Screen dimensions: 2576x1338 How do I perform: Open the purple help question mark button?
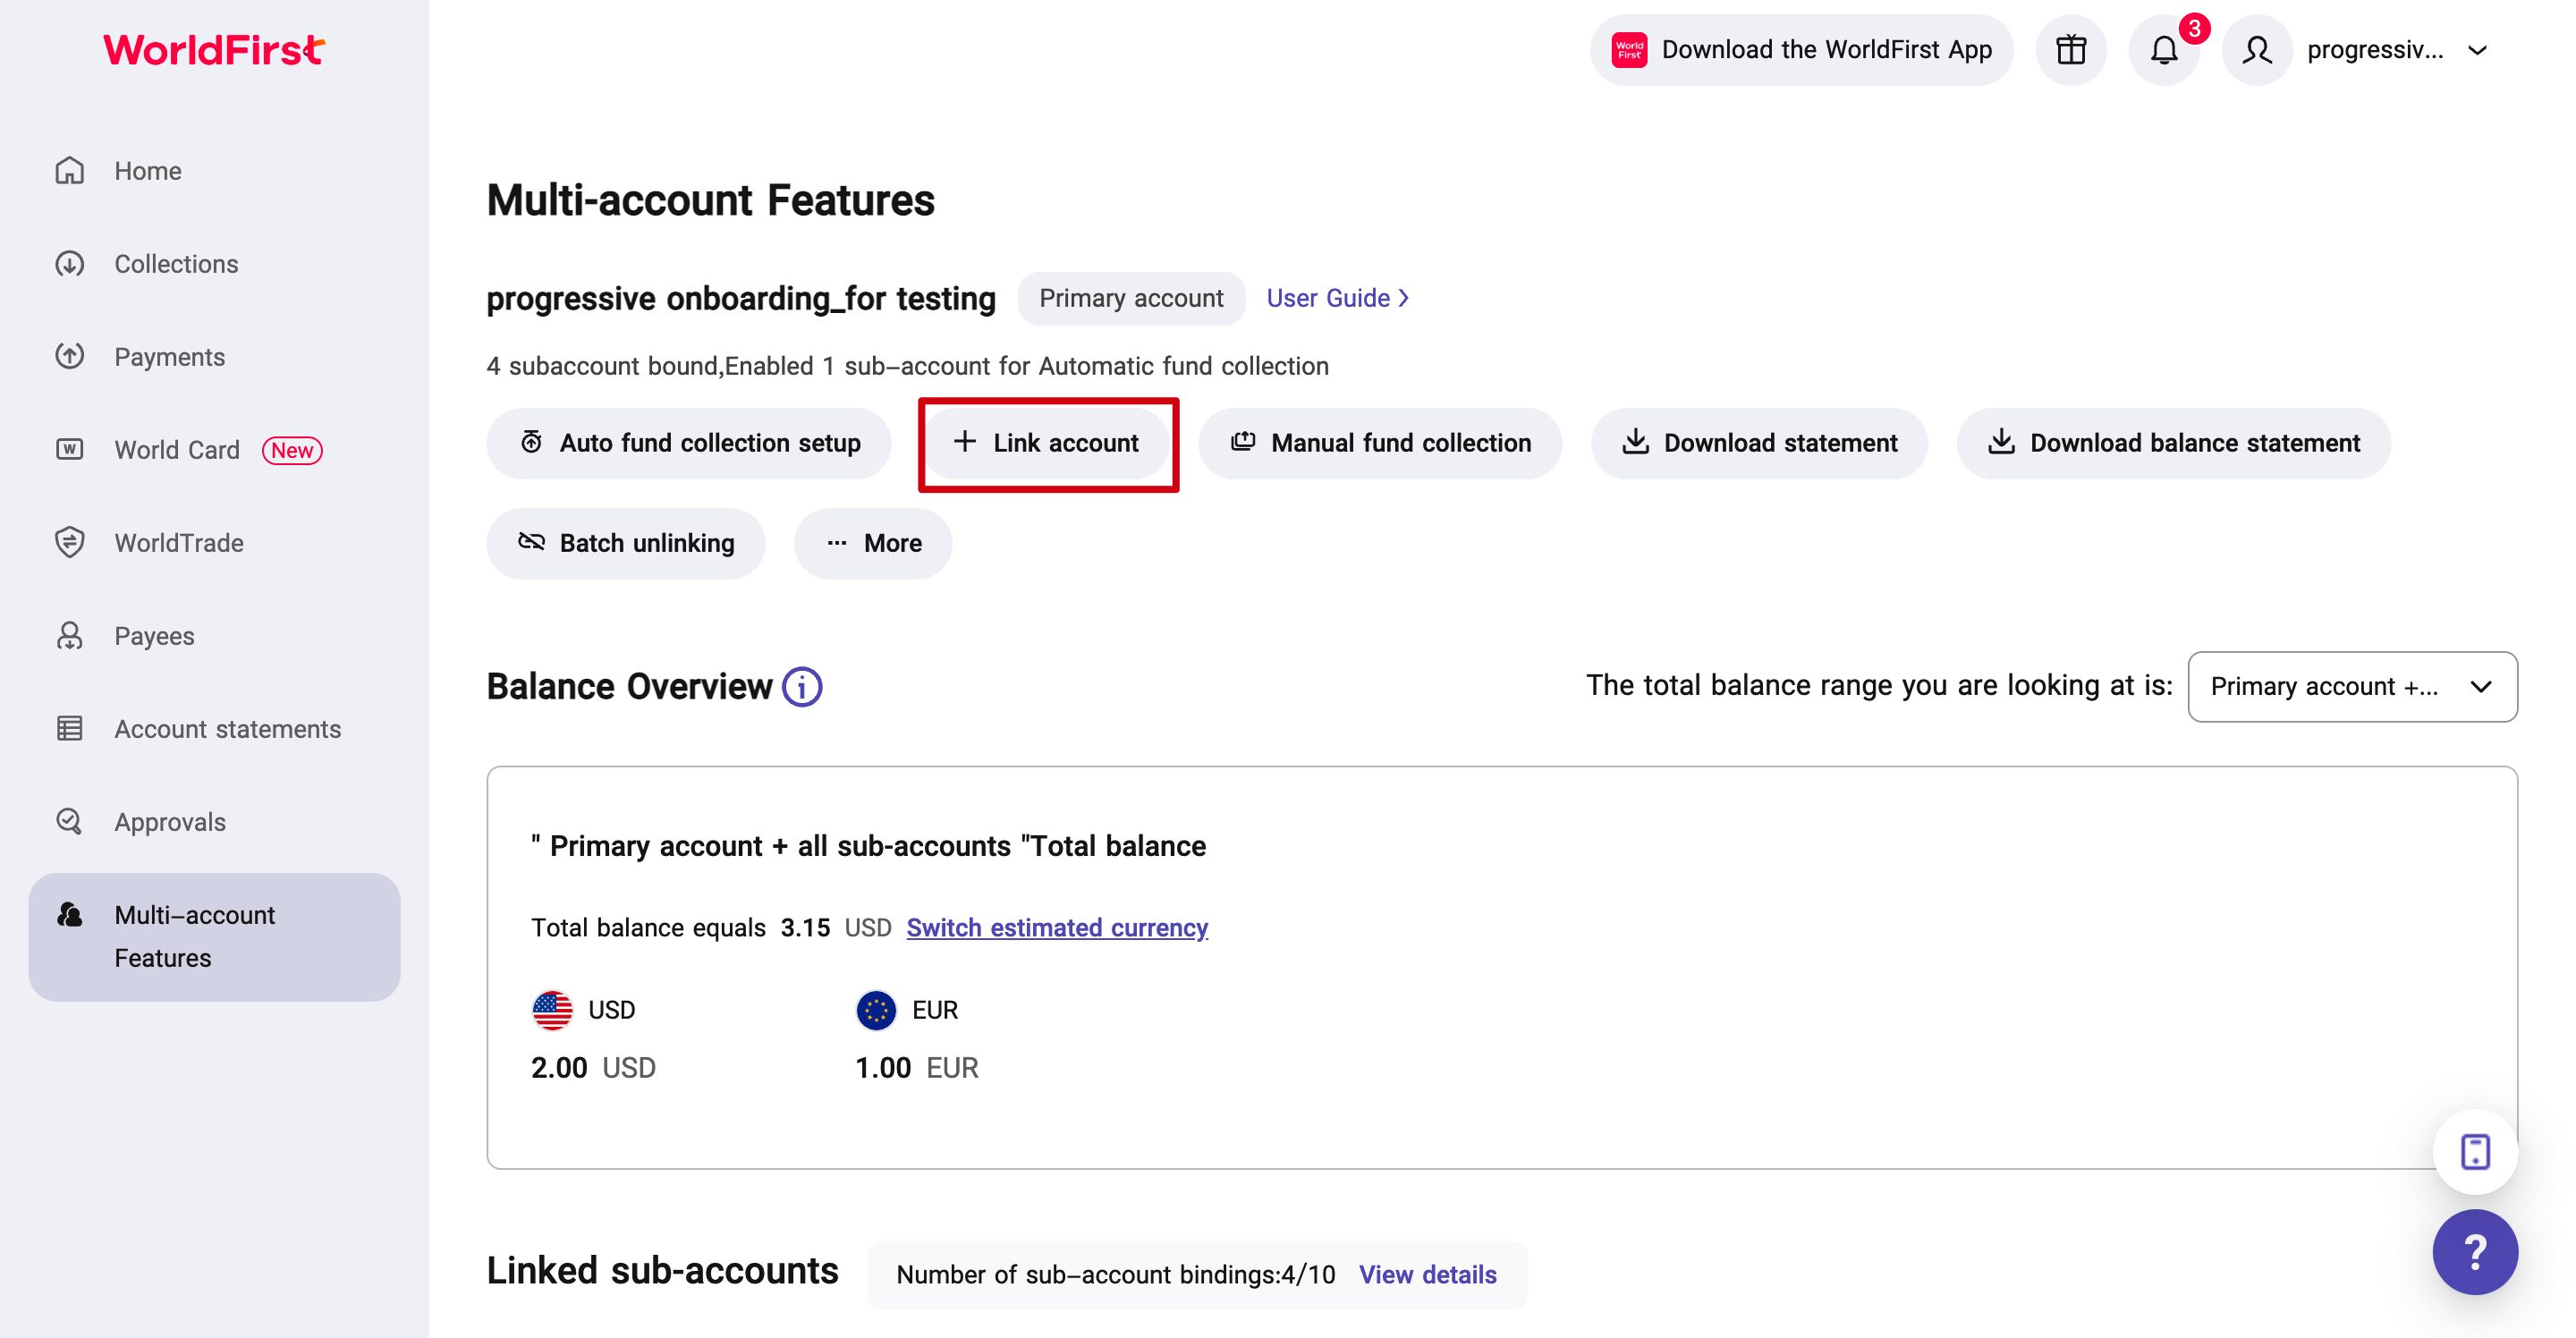(x=2475, y=1252)
